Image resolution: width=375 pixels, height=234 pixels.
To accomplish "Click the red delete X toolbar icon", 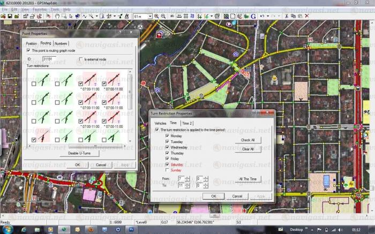I will (306, 17).
